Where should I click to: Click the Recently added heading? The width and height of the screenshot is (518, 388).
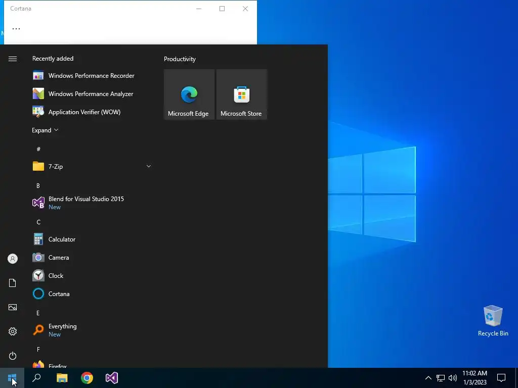(x=53, y=59)
